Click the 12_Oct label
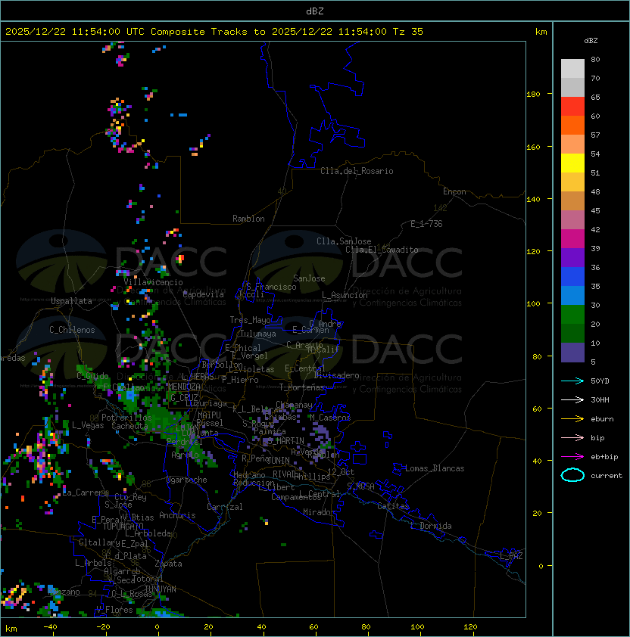 341,472
